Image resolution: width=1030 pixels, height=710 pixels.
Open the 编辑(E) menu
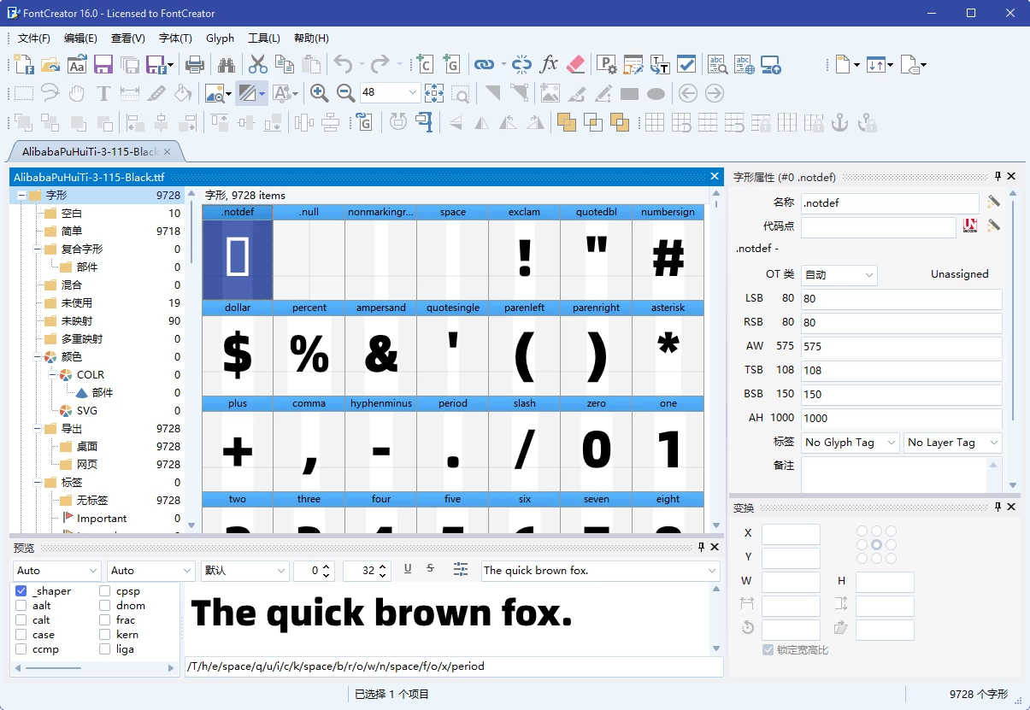coord(80,38)
